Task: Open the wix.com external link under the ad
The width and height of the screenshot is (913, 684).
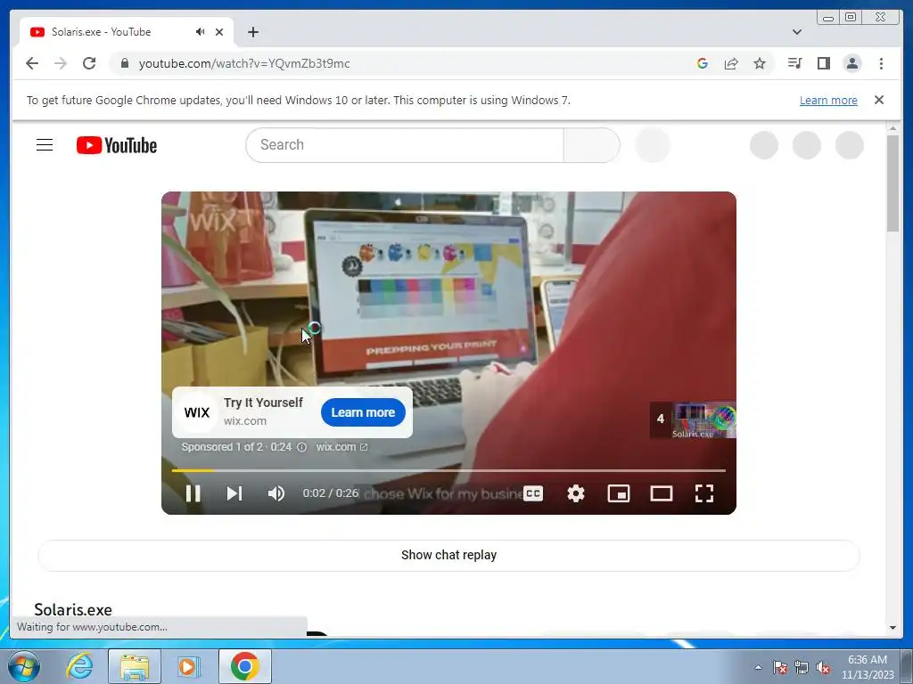Action: click(341, 447)
